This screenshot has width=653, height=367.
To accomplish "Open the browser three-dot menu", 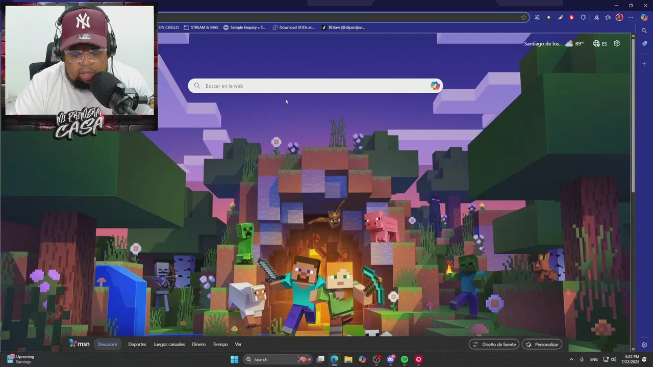I will pyautogui.click(x=631, y=17).
